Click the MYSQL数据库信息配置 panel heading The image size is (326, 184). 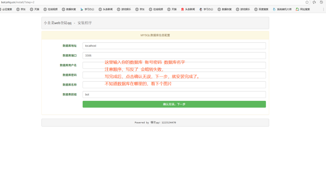(x=155, y=35)
